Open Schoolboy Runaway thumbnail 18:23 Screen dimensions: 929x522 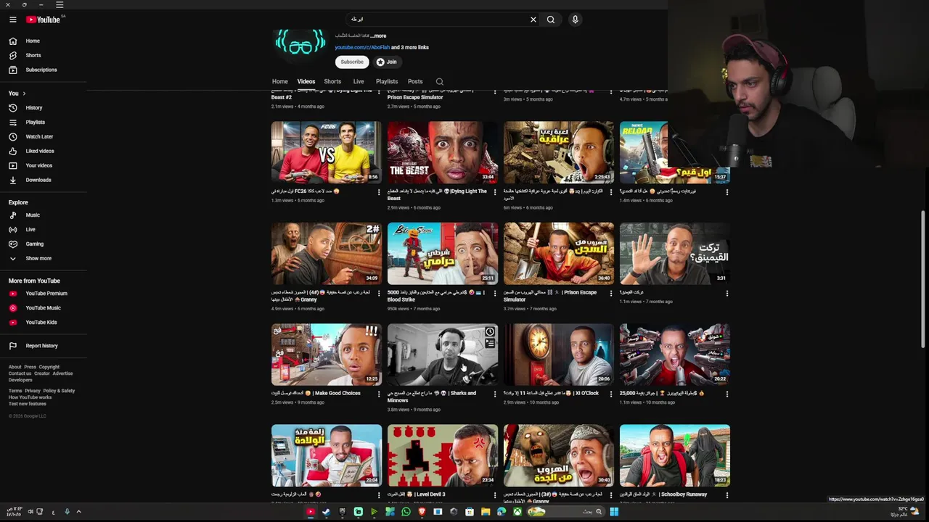(675, 455)
